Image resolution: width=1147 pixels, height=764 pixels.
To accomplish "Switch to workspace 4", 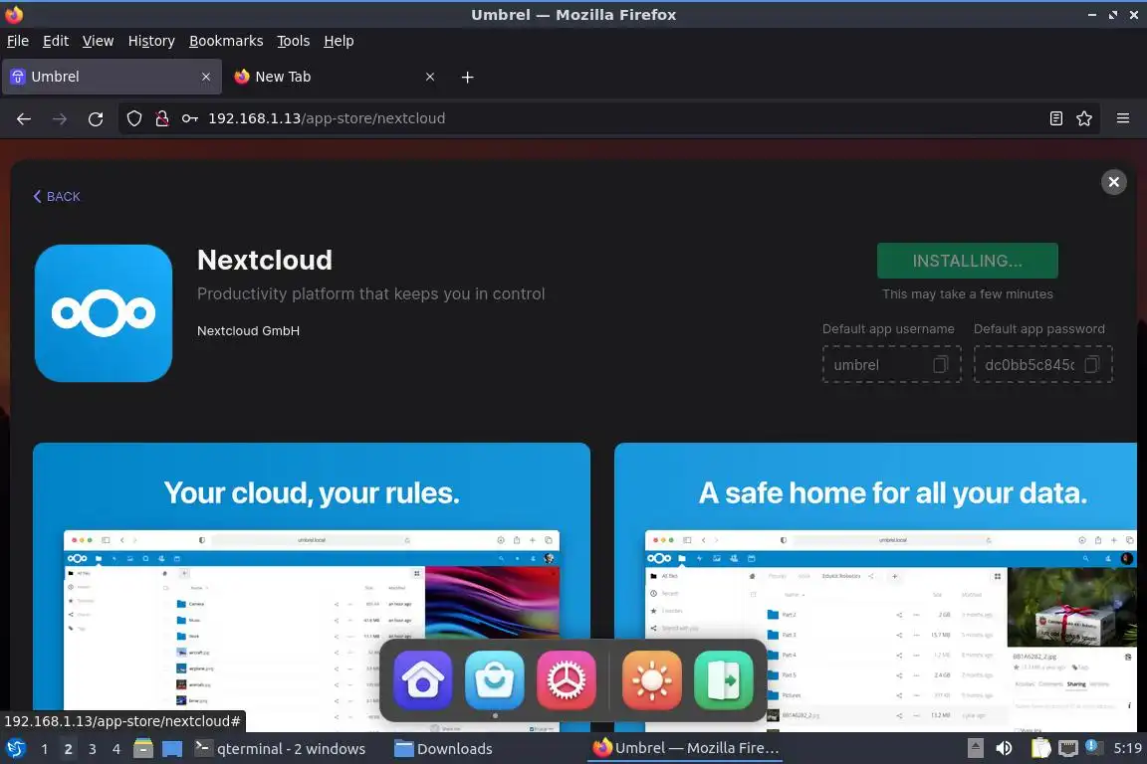I will (116, 749).
